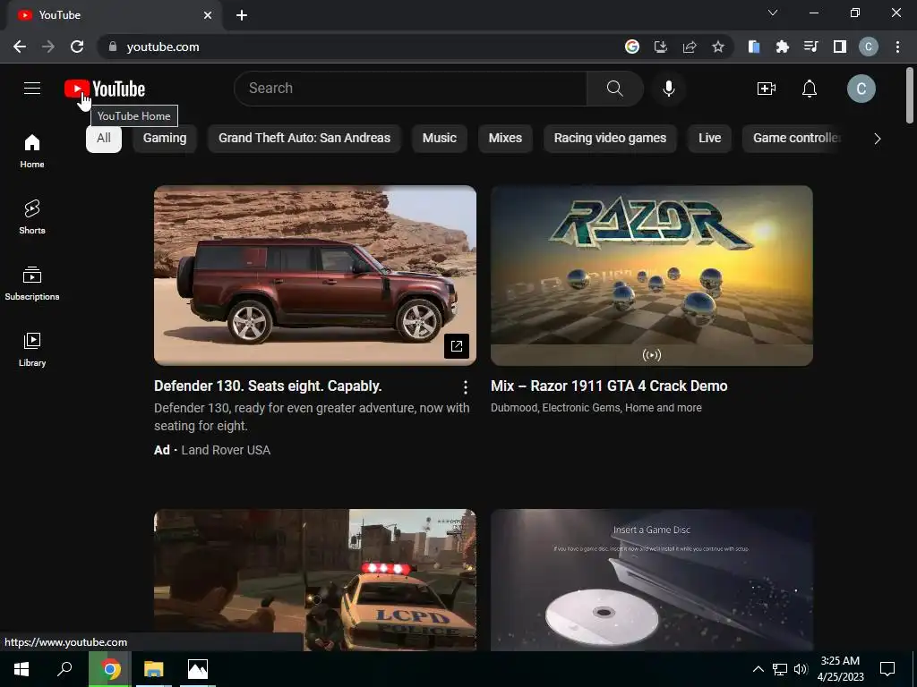
Task: Open a new browser tab
Action: point(242,15)
